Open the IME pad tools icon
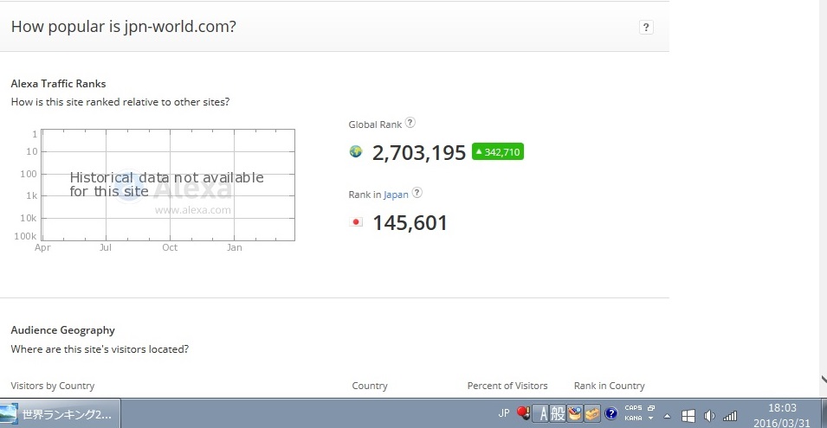Image resolution: width=827 pixels, height=428 pixels. click(574, 414)
